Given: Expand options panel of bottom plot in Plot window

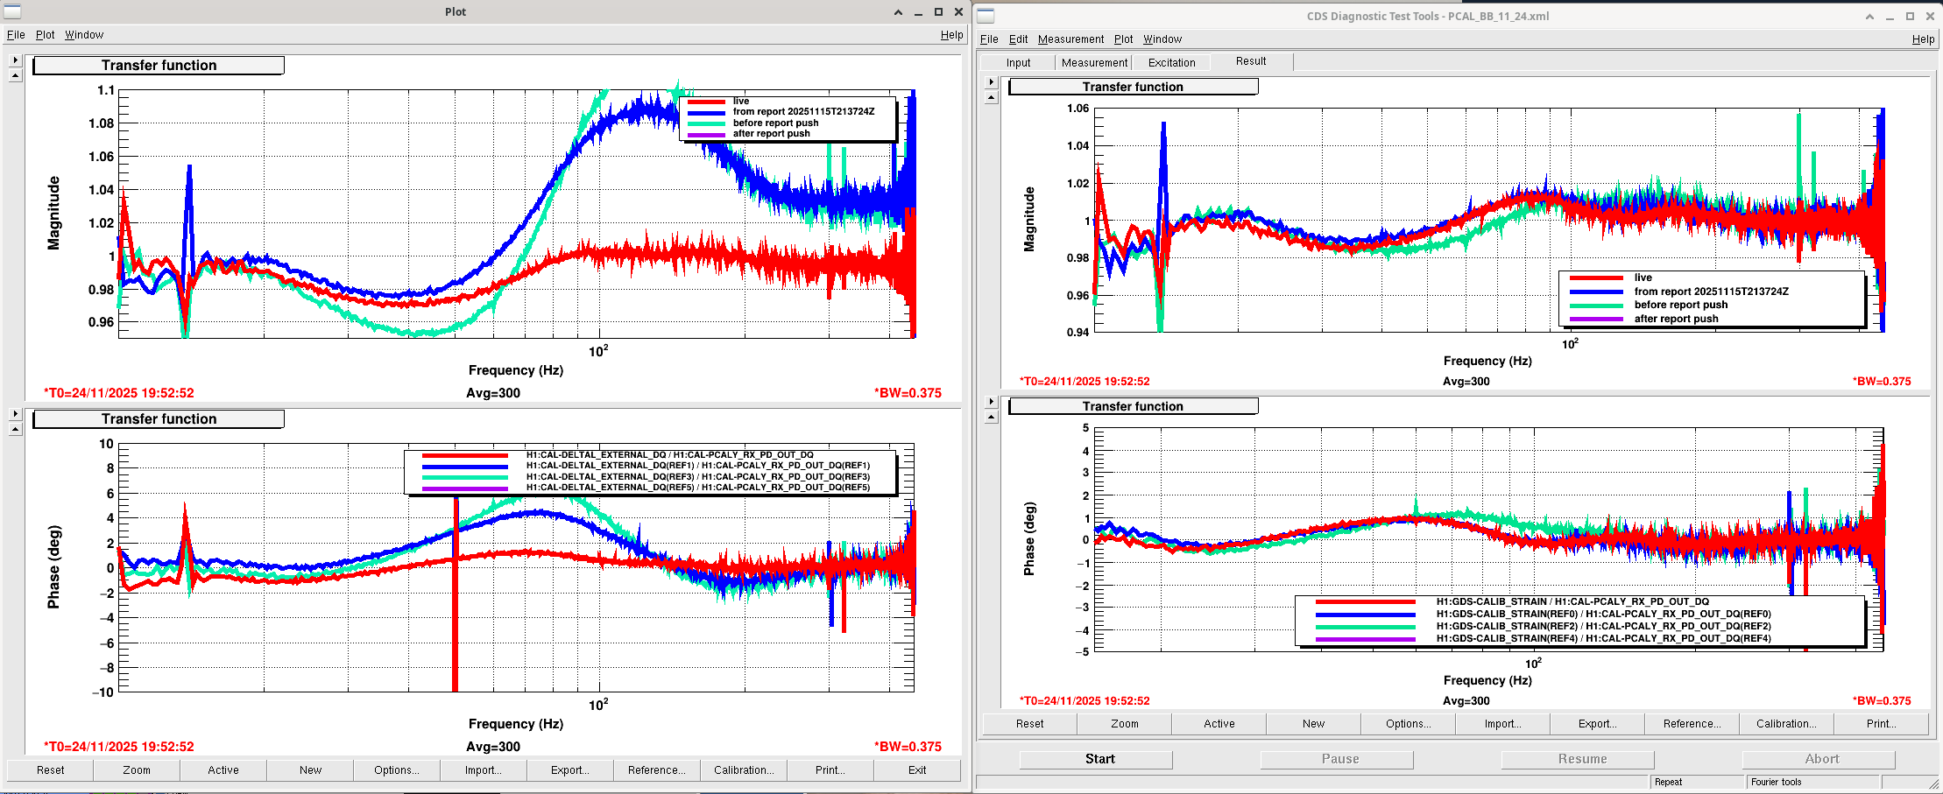Looking at the screenshot, I should pos(15,413).
